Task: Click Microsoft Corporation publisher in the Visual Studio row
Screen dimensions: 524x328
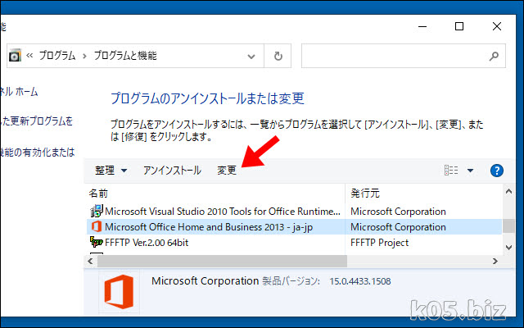Action: click(398, 212)
